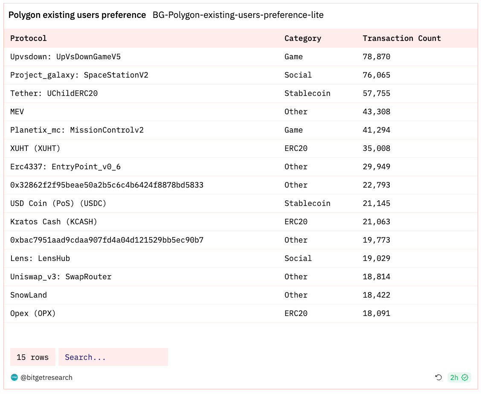Image resolution: width=481 pixels, height=394 pixels.
Task: Click transaction count 57,755
Action: pyautogui.click(x=377, y=93)
